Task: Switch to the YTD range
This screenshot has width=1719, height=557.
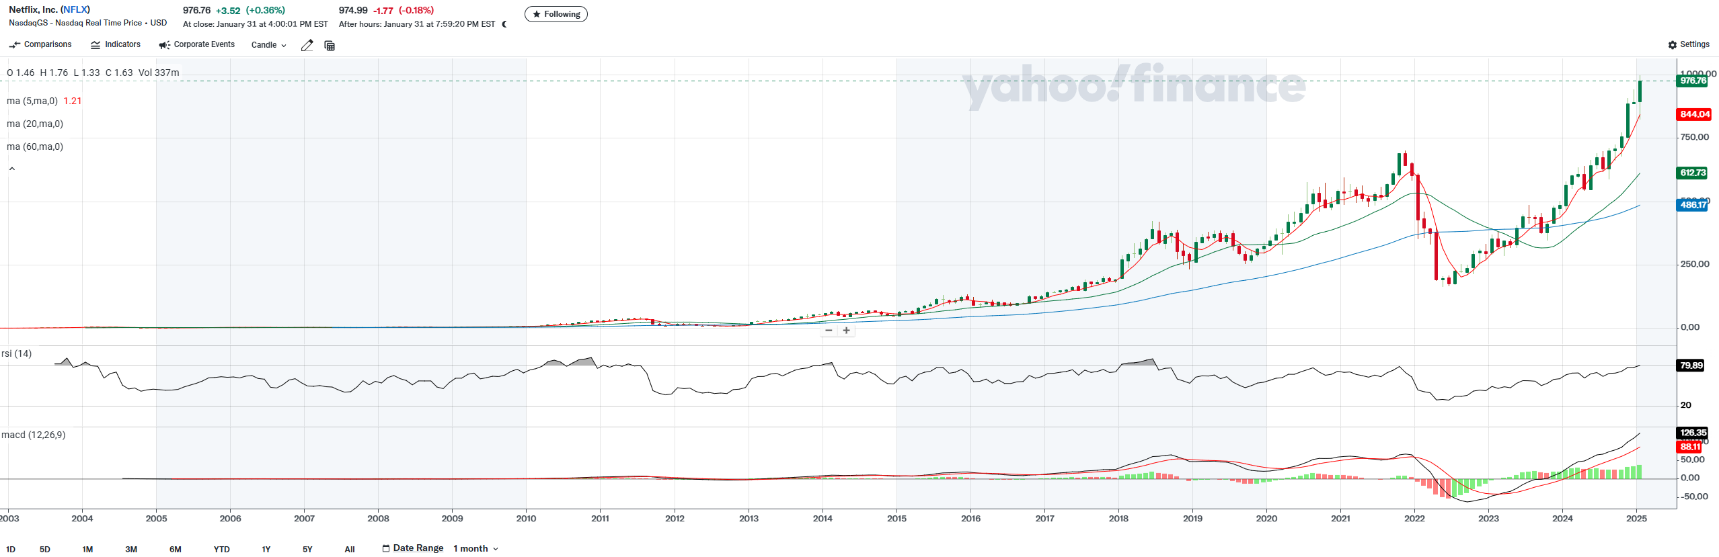Action: click(x=222, y=549)
